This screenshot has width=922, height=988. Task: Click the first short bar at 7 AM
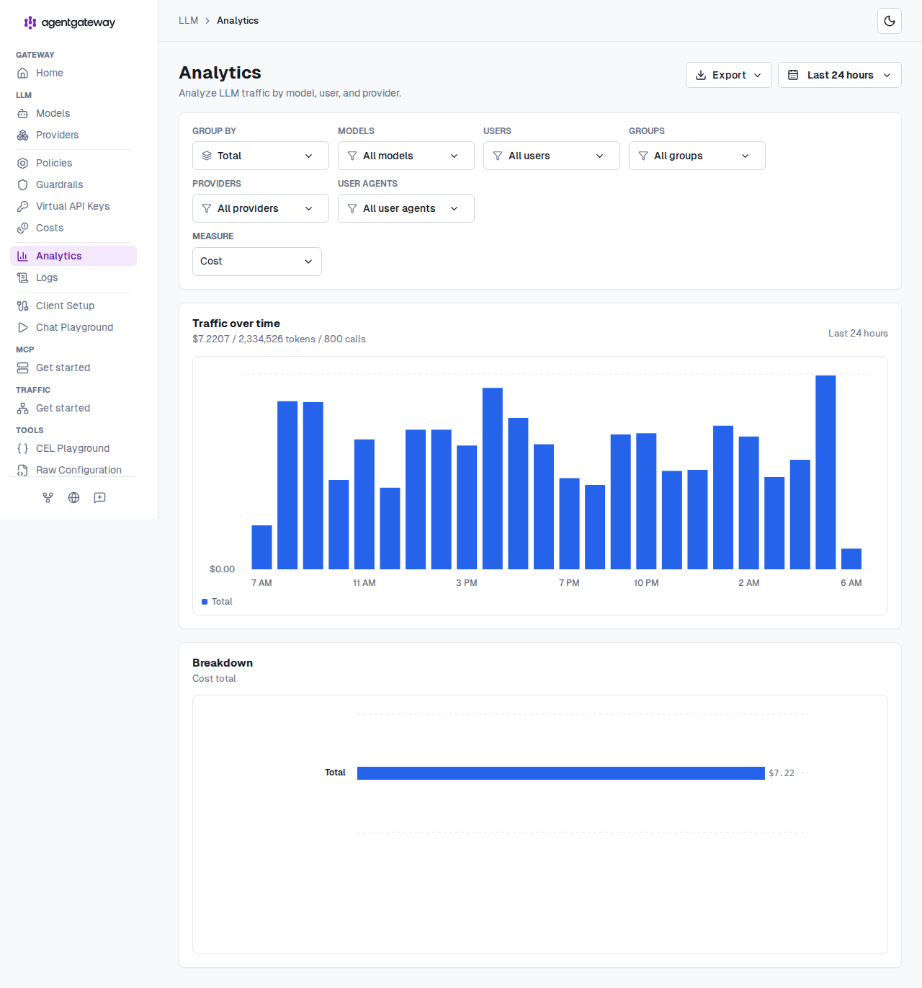(261, 547)
